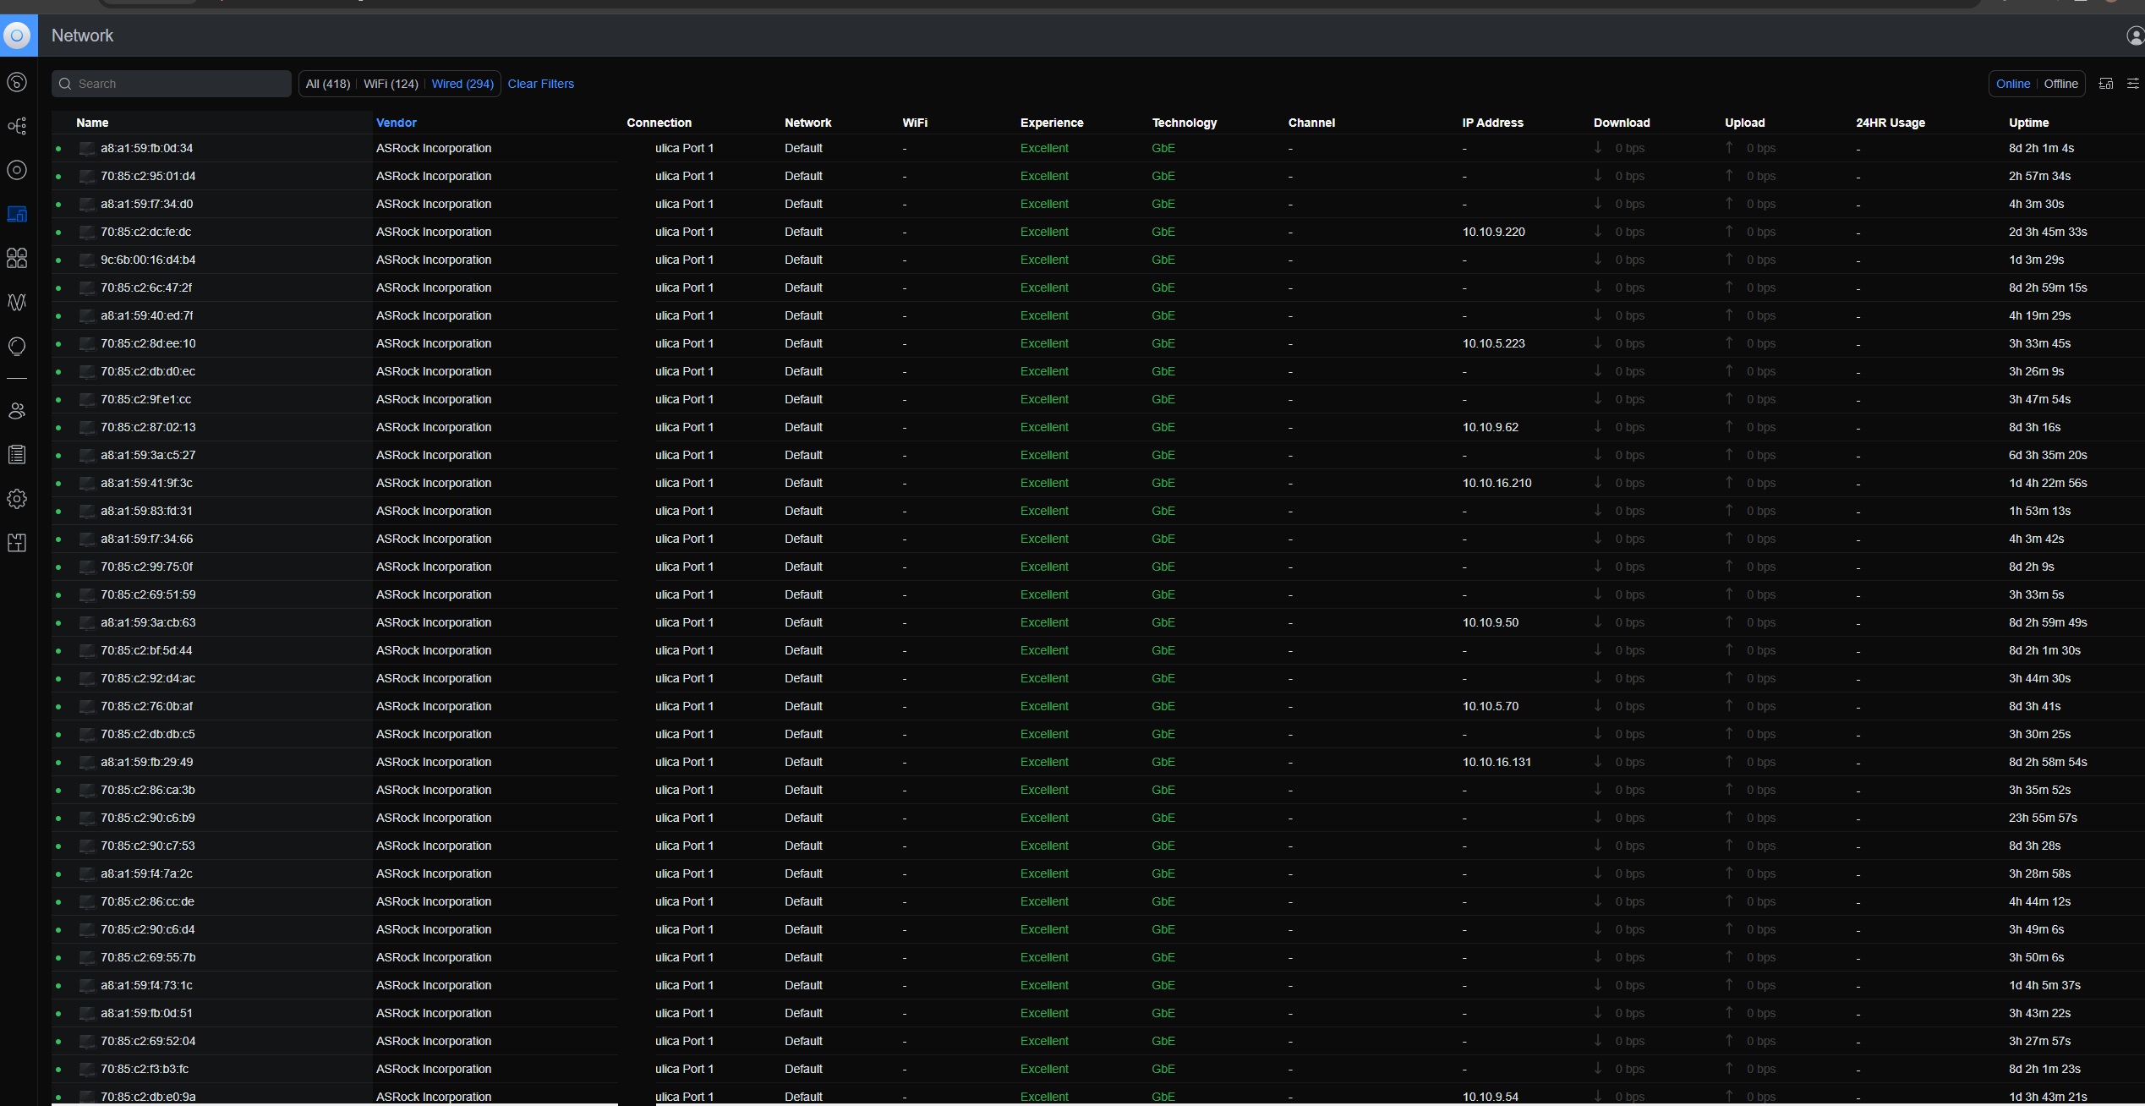
Task: Open the floorplan map icon in sidebar
Action: (17, 543)
